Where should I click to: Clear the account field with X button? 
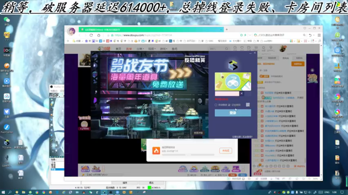pyautogui.click(x=242, y=94)
